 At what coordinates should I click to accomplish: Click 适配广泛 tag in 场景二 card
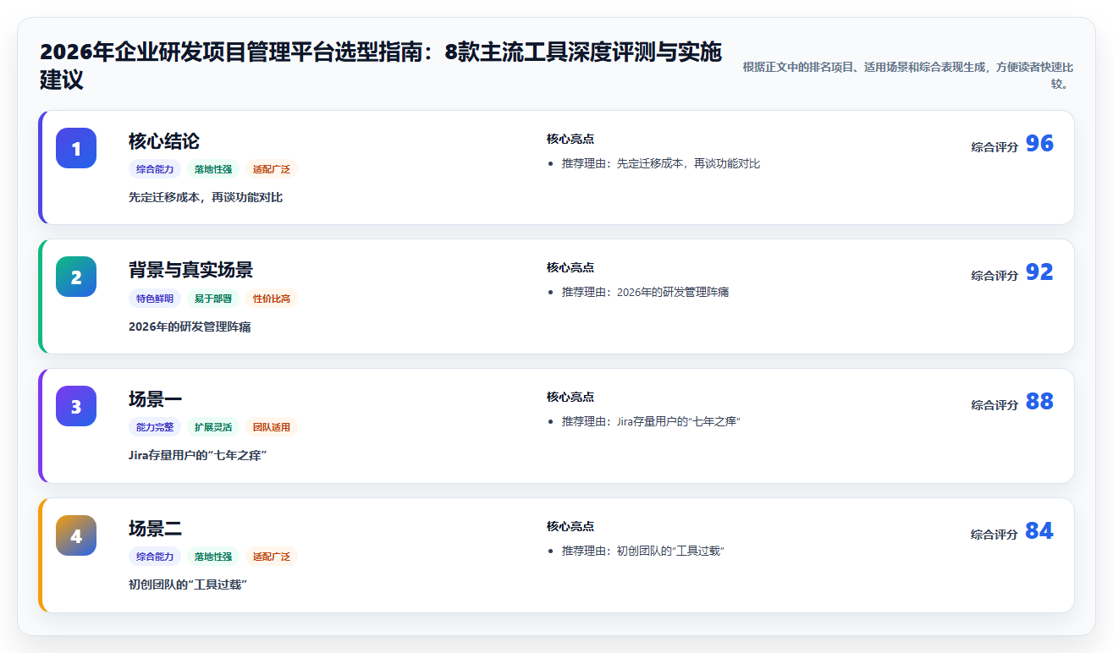272,557
